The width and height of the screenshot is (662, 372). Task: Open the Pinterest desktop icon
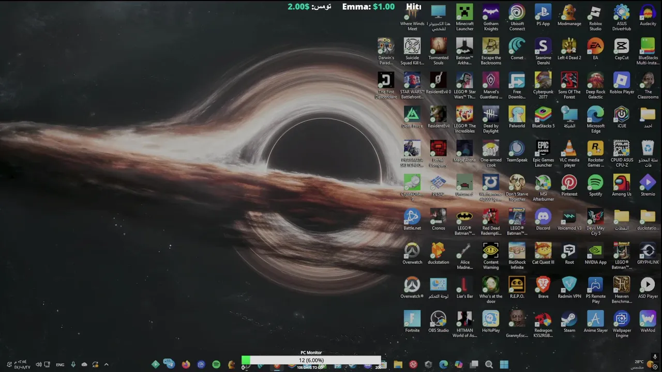pyautogui.click(x=569, y=185)
